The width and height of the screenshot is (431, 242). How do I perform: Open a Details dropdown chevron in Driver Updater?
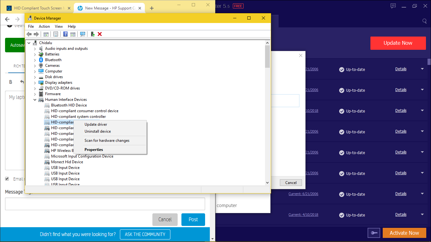(422, 69)
